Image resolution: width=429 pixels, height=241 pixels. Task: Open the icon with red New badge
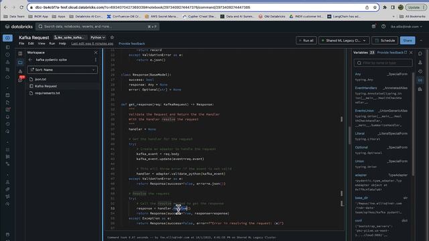click(x=21, y=79)
